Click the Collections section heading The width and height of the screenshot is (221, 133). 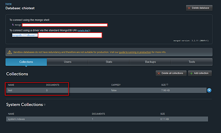17,74
